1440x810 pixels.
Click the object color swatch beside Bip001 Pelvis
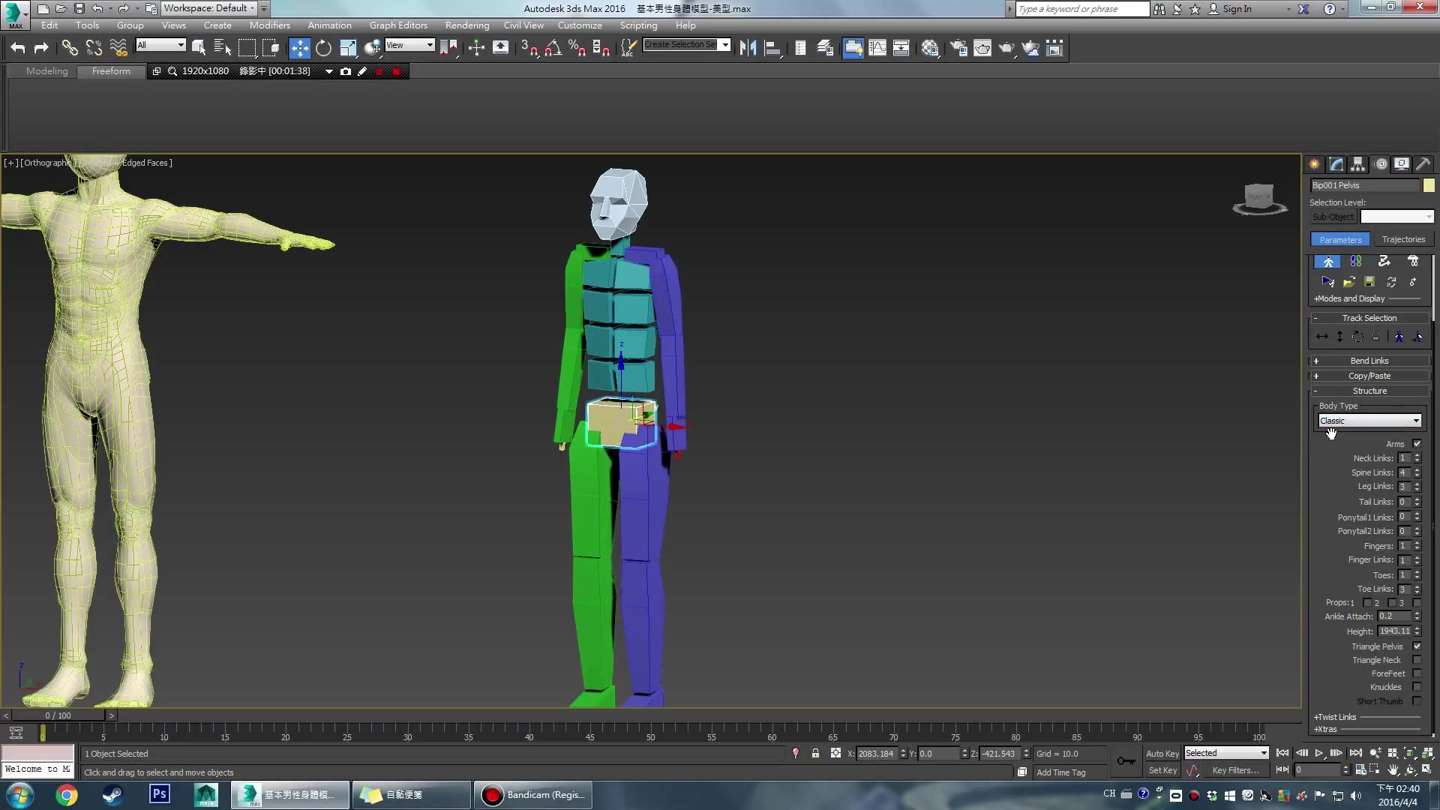pyautogui.click(x=1429, y=185)
